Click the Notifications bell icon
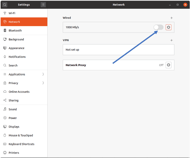The width and height of the screenshot is (191, 158). pos(5,57)
